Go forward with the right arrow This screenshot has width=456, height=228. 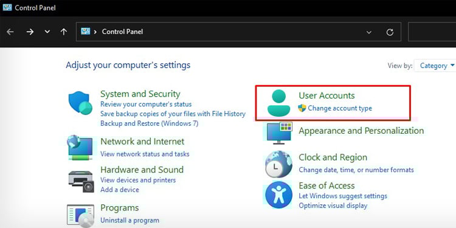(30, 32)
